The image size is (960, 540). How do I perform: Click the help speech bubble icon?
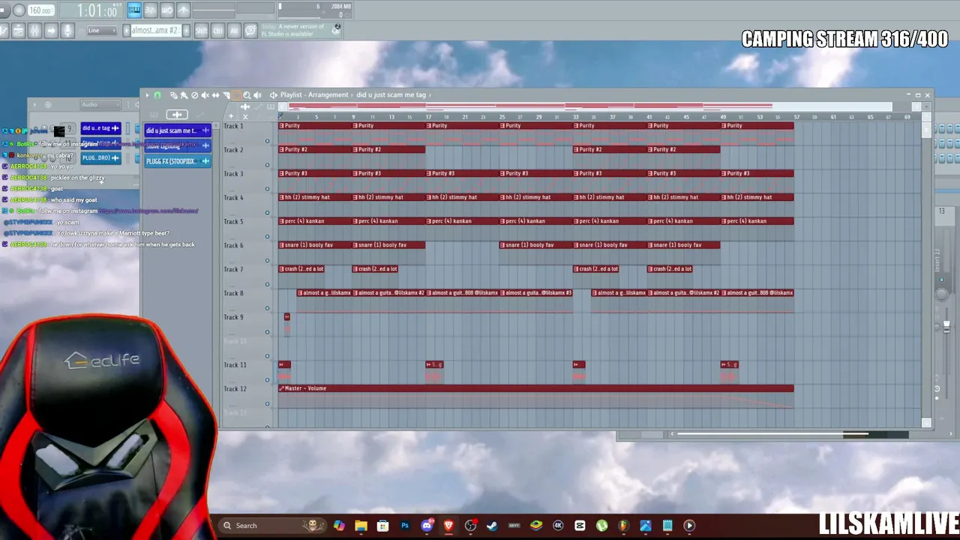(x=251, y=31)
